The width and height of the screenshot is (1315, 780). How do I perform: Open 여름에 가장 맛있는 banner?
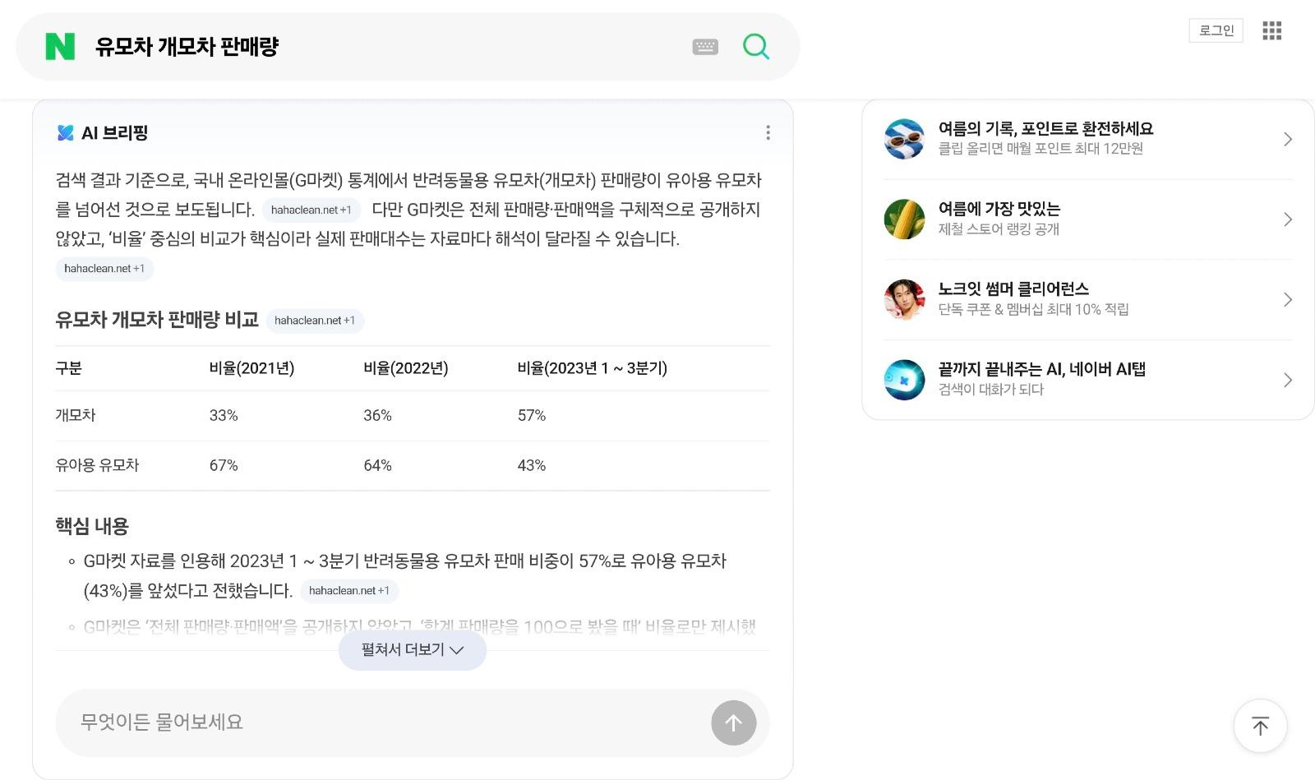[1088, 219]
